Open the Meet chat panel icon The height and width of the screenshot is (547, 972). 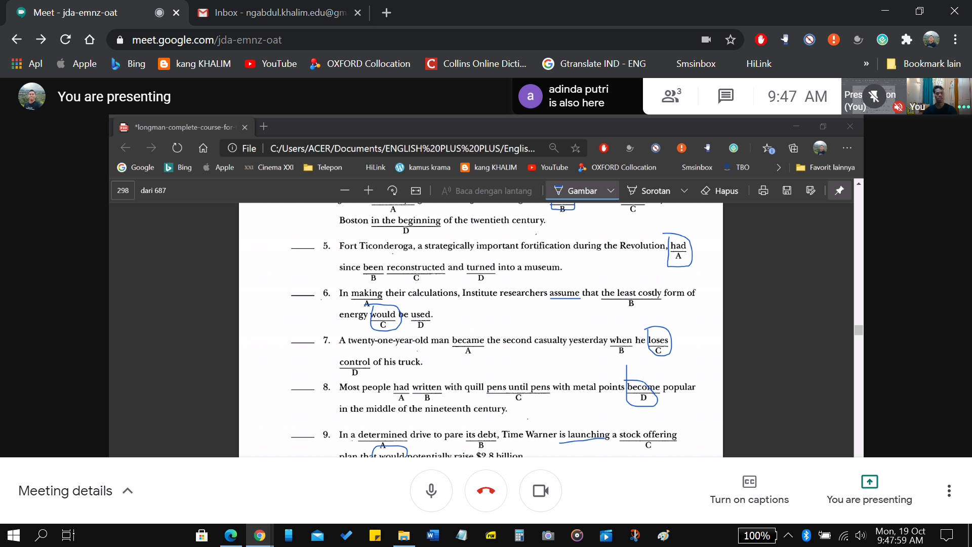725,96
